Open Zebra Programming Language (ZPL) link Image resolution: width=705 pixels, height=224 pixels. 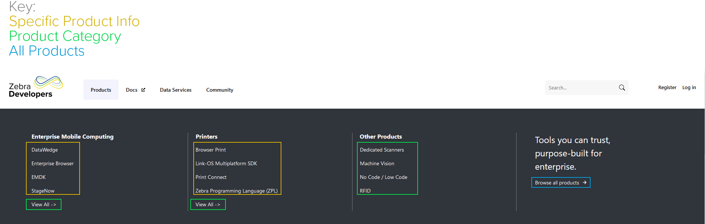237,191
